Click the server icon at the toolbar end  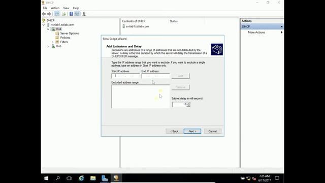(x=84, y=14)
